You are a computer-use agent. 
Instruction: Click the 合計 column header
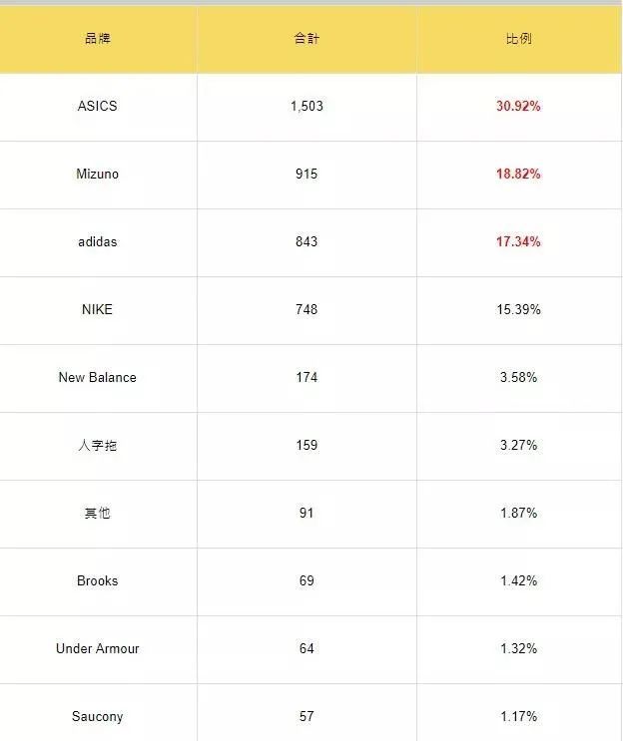click(307, 39)
